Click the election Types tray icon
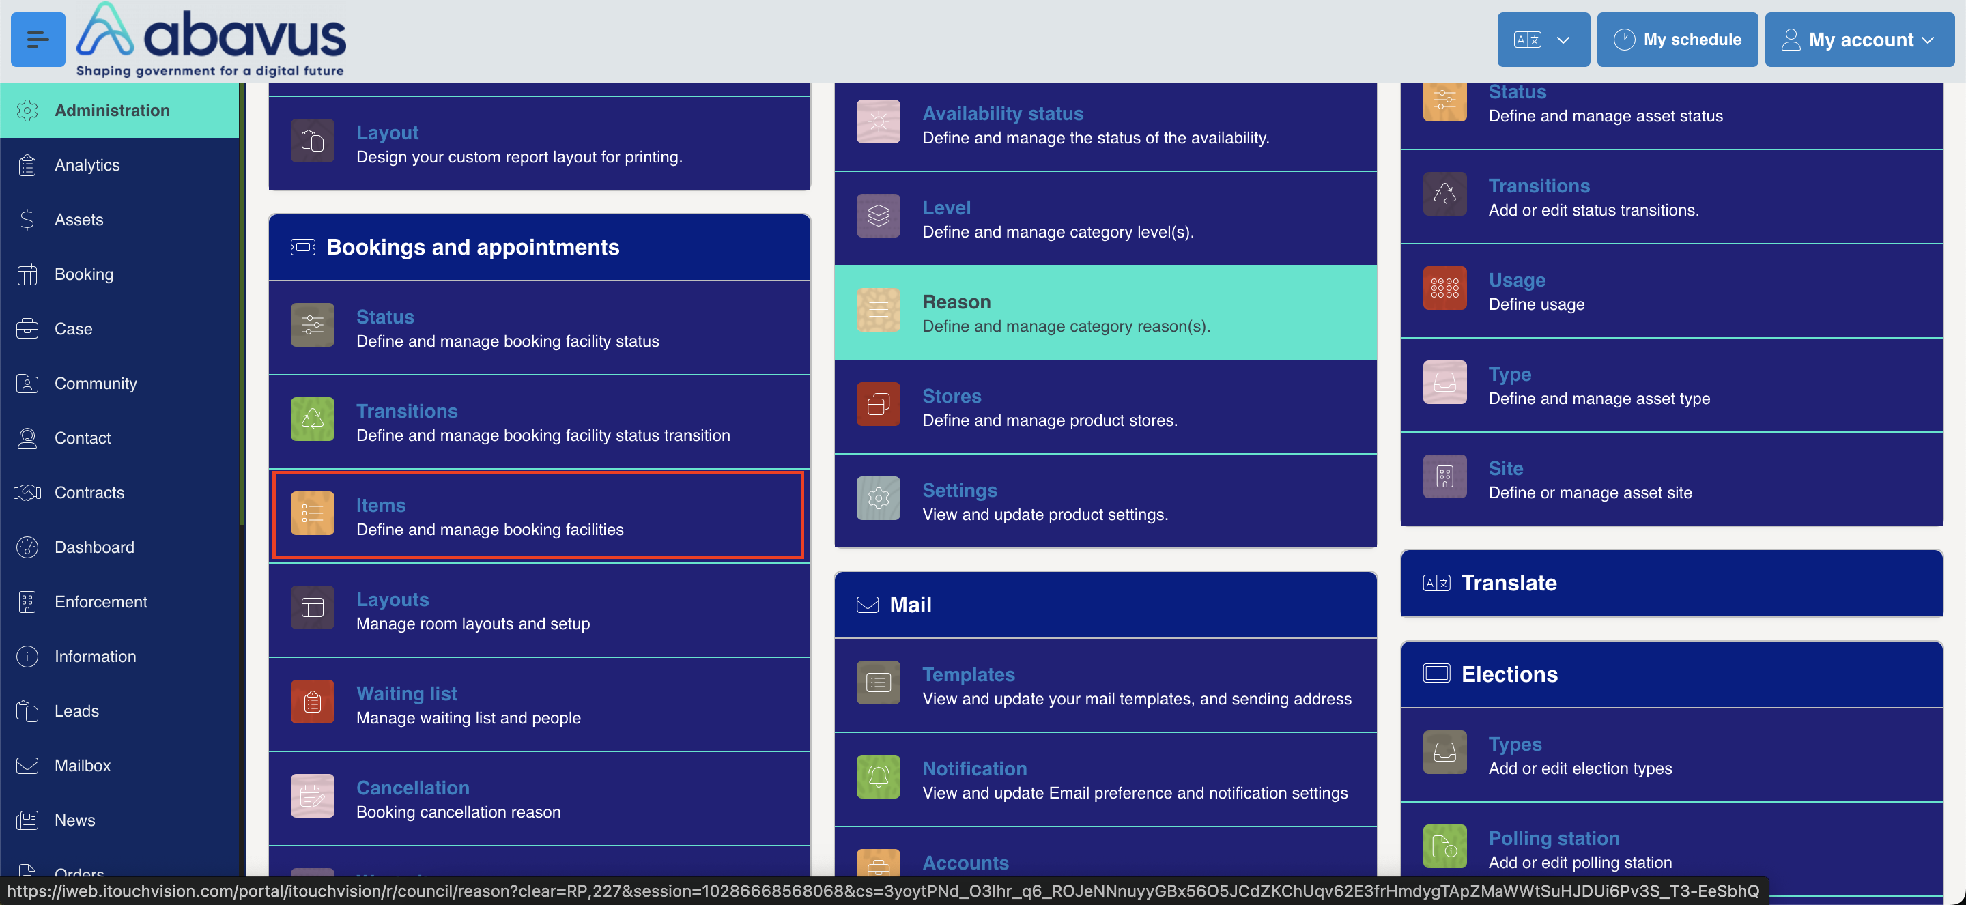 [1444, 752]
